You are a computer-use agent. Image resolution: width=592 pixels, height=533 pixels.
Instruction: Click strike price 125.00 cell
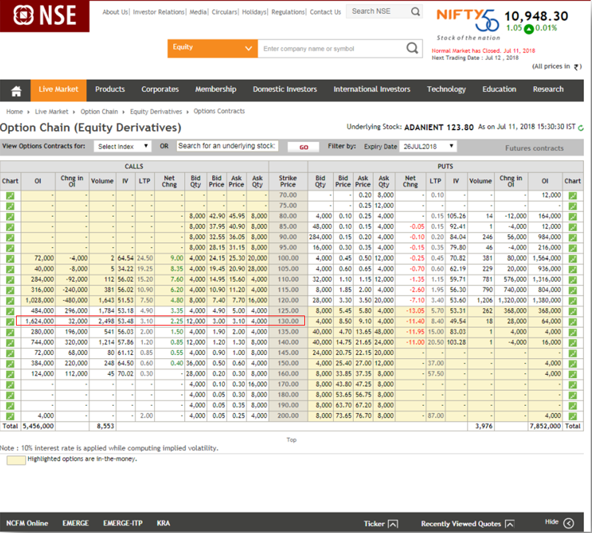tap(288, 311)
